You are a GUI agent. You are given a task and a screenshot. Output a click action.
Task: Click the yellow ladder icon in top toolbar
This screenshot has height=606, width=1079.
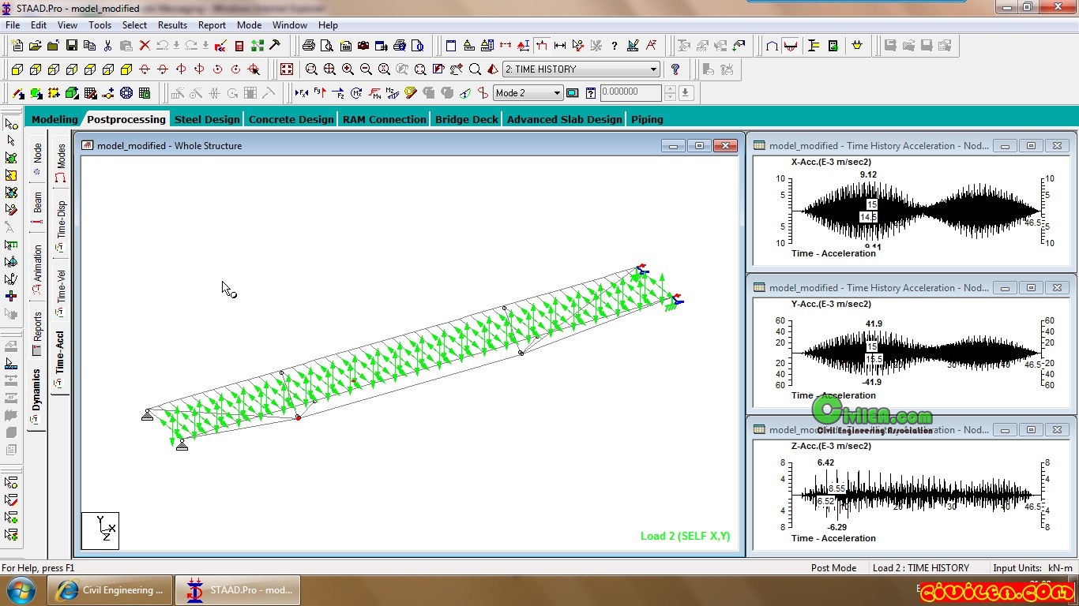click(x=814, y=46)
